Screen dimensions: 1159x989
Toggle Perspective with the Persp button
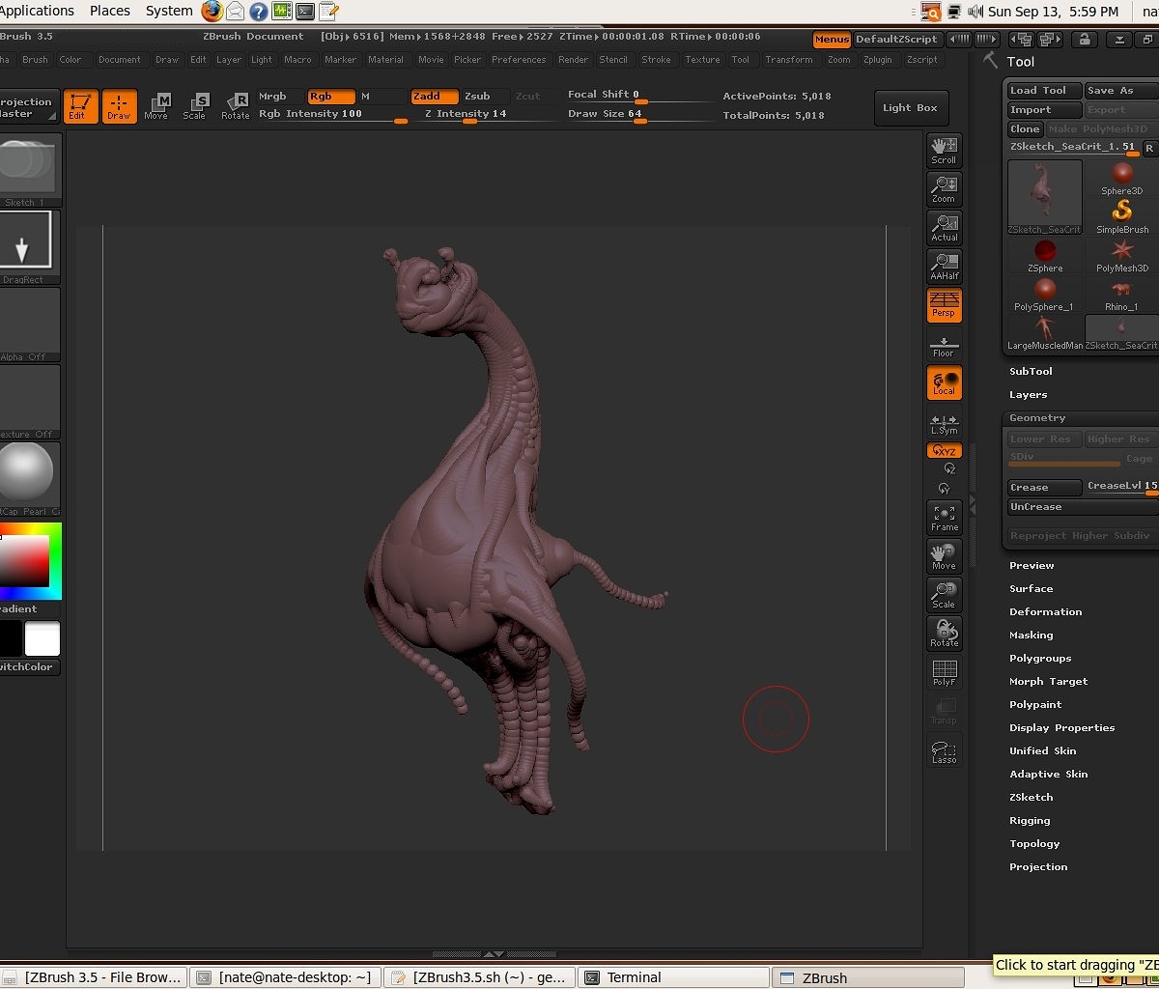944,304
